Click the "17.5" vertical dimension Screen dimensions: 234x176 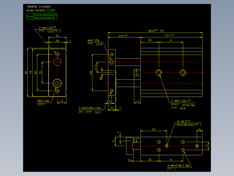click(95, 67)
